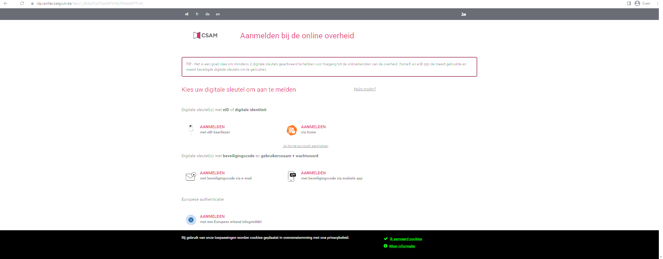Open 'Meer informatie' about cookies
The height and width of the screenshot is (259, 663).
(402, 246)
